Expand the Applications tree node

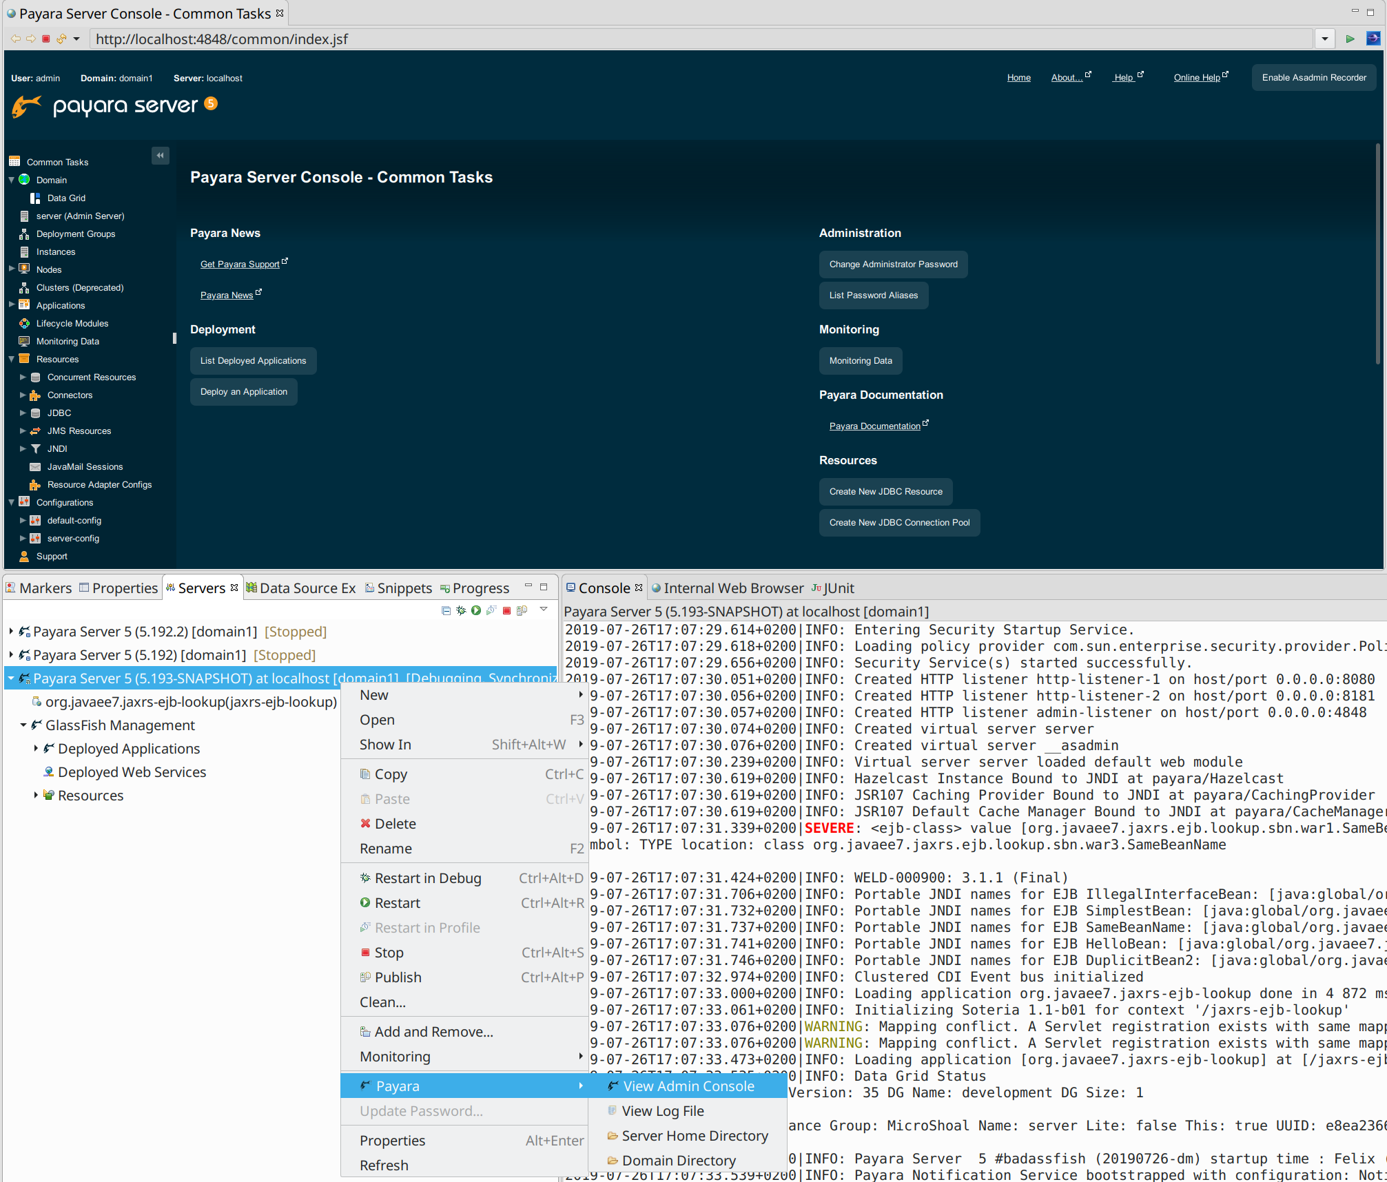(x=11, y=305)
